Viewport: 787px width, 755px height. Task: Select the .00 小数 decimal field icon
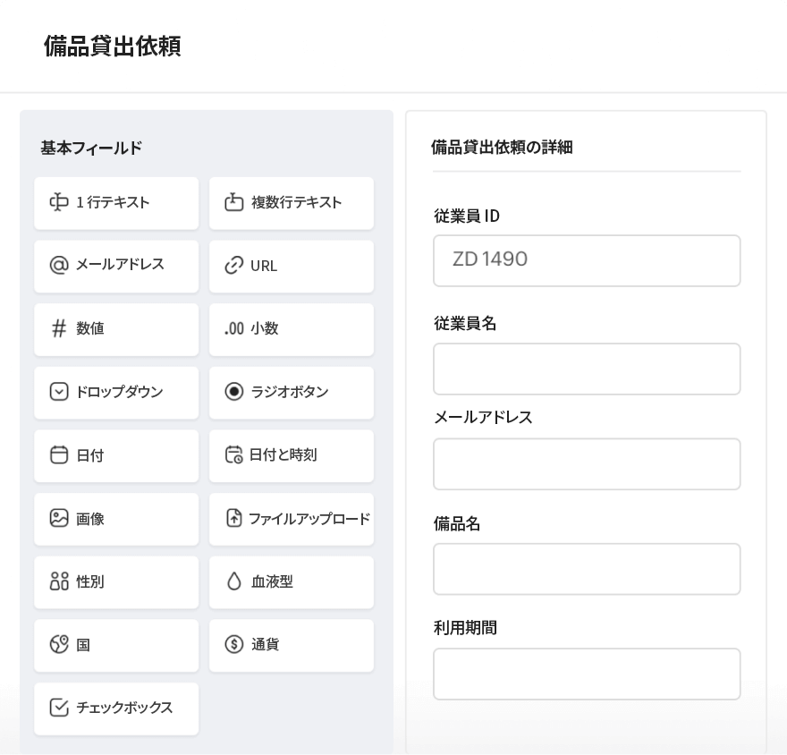tap(233, 329)
